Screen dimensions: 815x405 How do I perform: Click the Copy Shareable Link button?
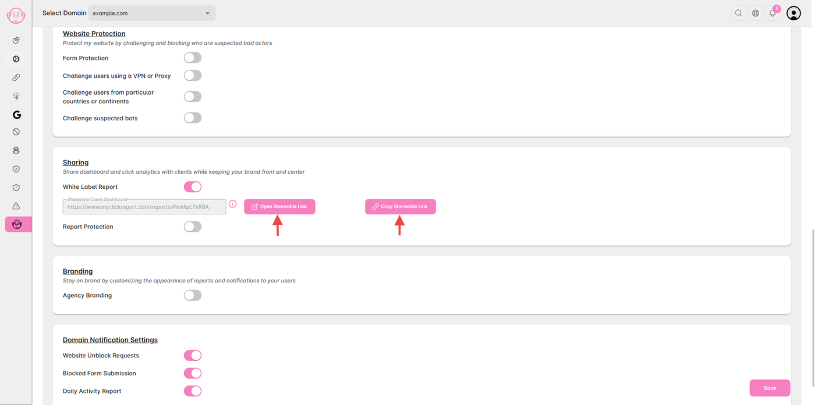coord(401,206)
